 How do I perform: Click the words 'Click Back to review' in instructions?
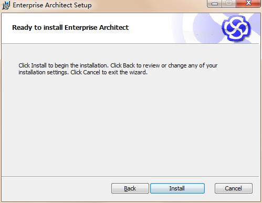135,65
